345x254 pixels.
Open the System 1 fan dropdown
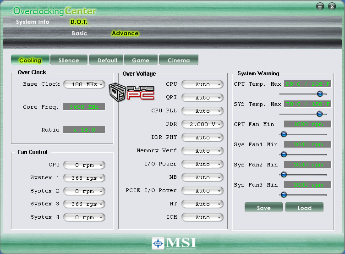click(x=84, y=178)
